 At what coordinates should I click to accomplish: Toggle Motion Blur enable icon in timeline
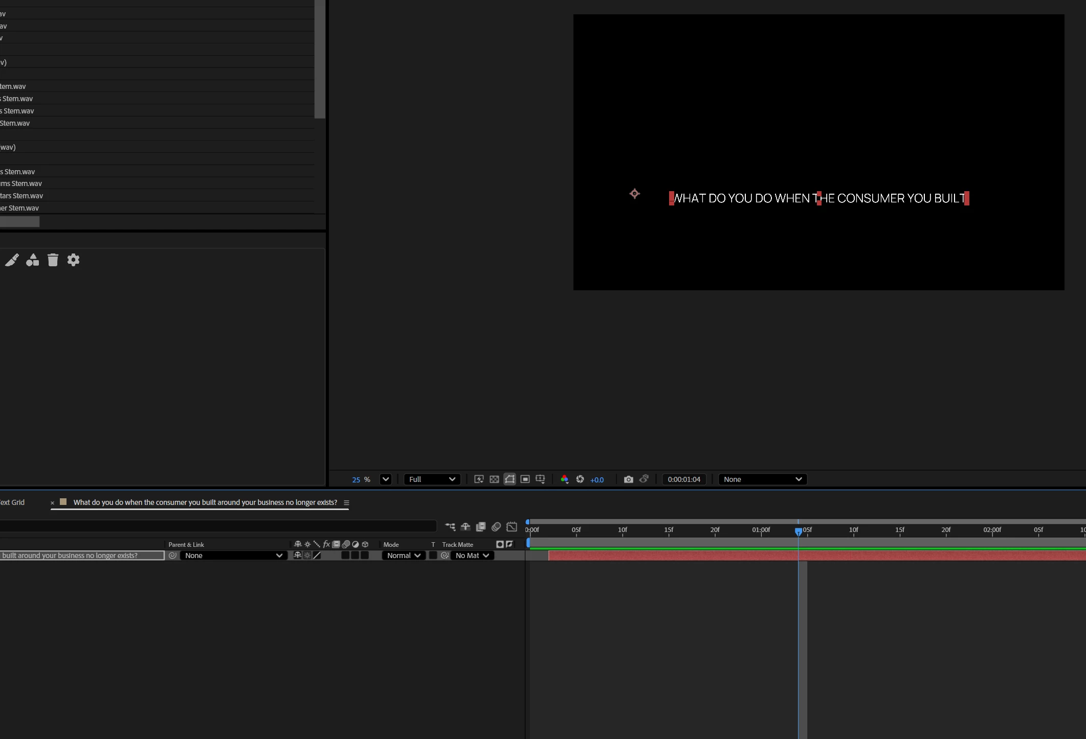pyautogui.click(x=496, y=527)
